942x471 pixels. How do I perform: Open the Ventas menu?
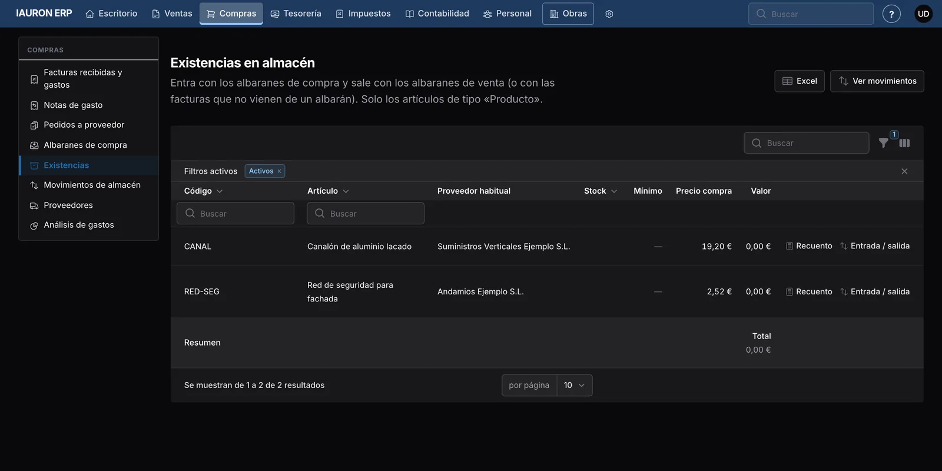[x=172, y=14]
